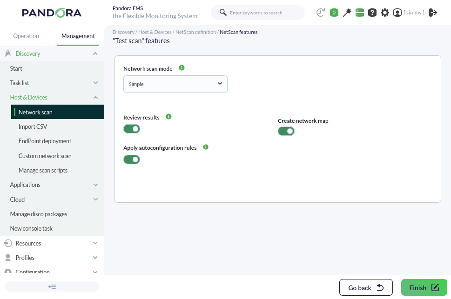Toggle the Review results switch
This screenshot has width=451, height=299.
pyautogui.click(x=132, y=129)
